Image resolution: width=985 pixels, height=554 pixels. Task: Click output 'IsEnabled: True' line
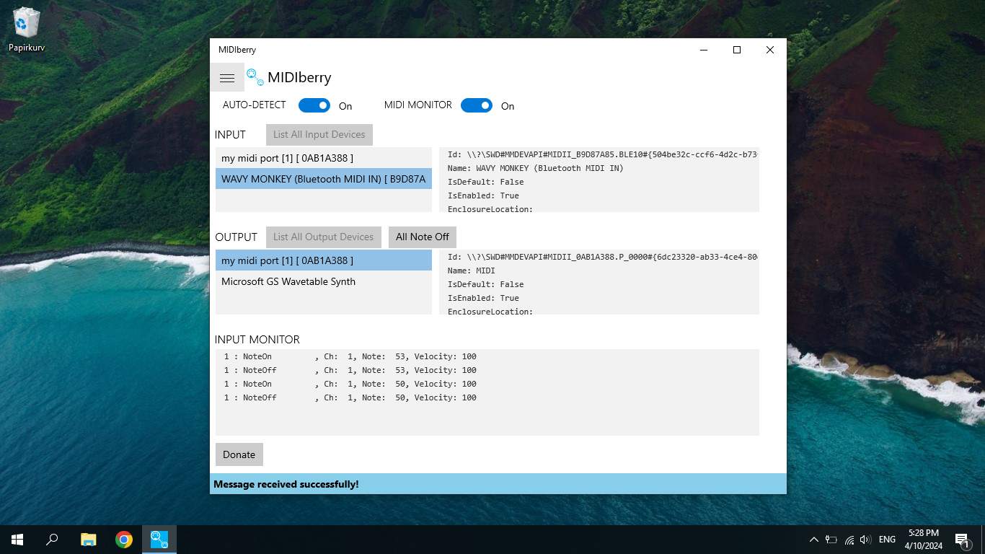point(483,298)
